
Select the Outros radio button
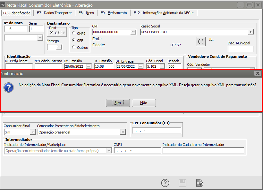[x=74, y=48]
